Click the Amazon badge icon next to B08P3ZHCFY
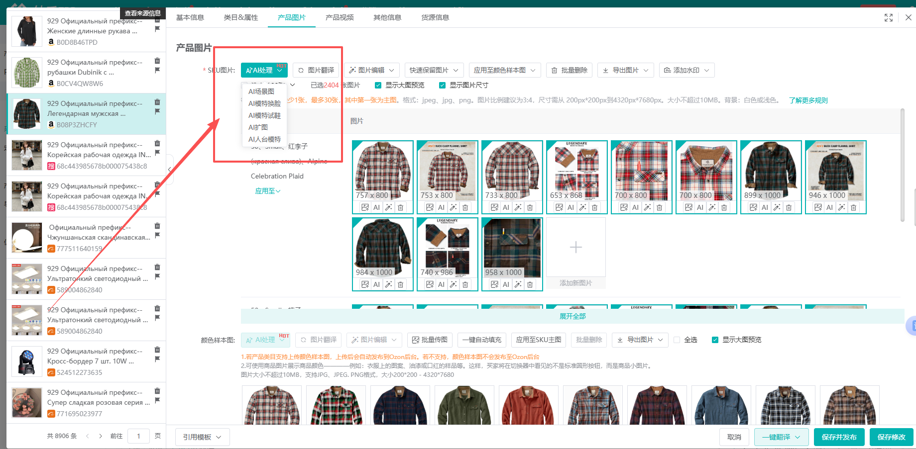The image size is (916, 449). tap(51, 125)
